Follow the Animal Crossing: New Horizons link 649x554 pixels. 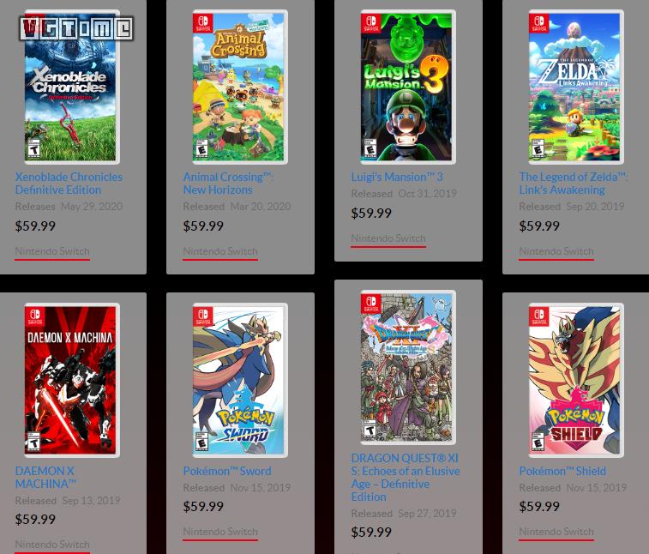coord(228,183)
